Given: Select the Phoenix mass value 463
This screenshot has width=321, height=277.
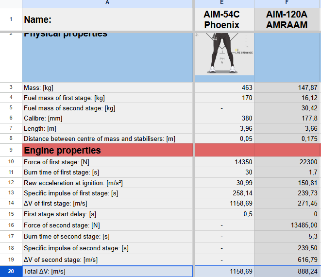Looking at the screenshot, I should [224, 87].
